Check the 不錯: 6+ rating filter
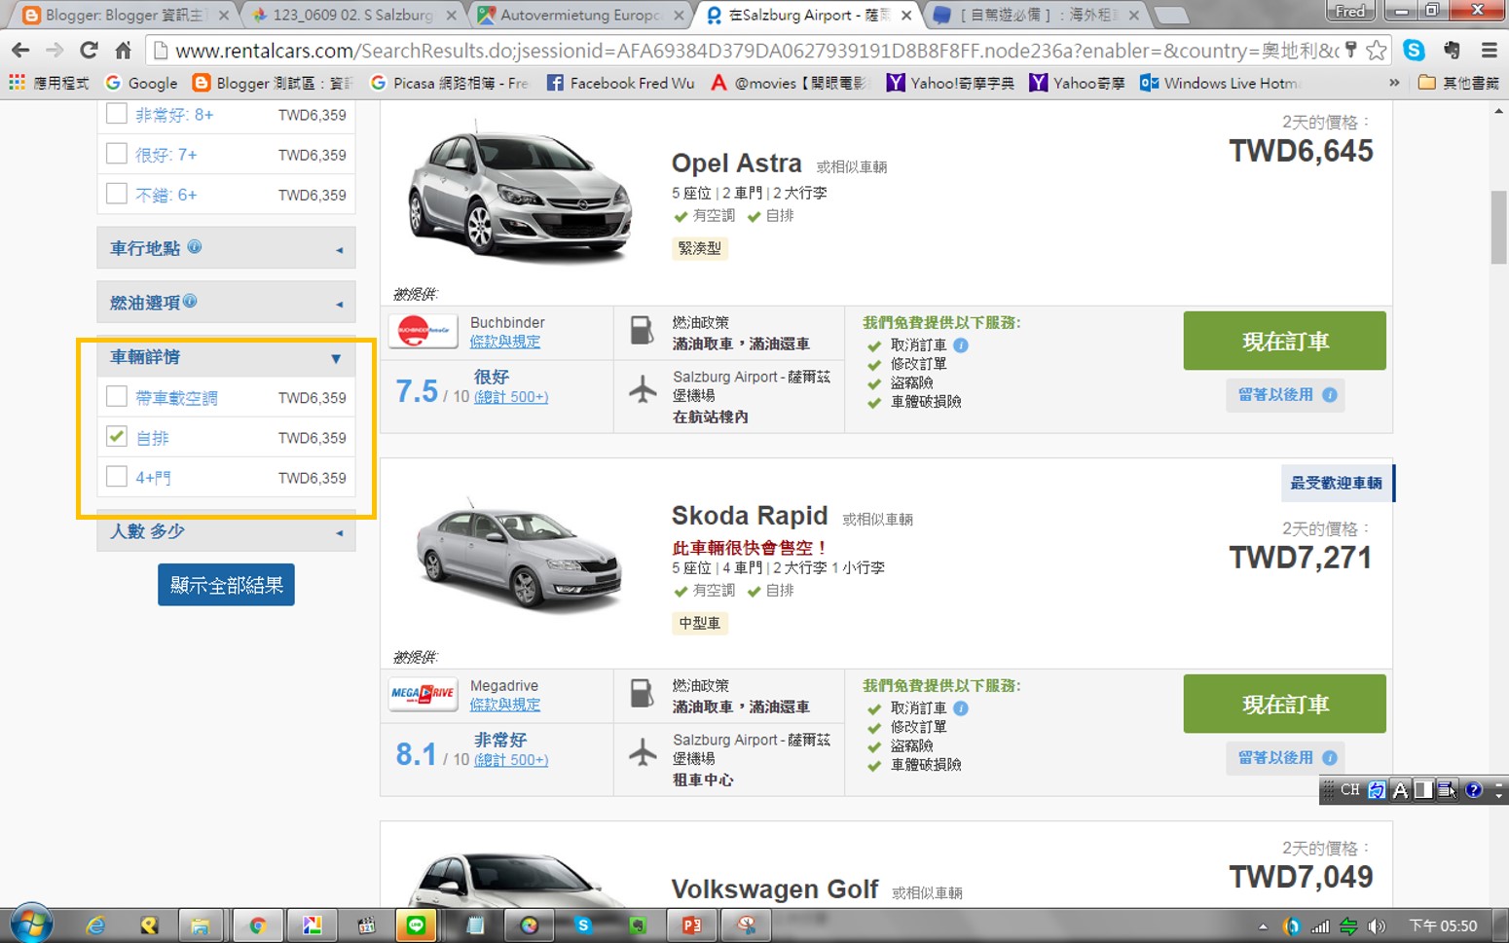Screen dimensions: 1509x943 coord(117,194)
